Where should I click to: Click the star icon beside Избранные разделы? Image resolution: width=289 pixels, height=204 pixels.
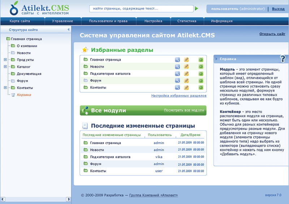(x=85, y=50)
